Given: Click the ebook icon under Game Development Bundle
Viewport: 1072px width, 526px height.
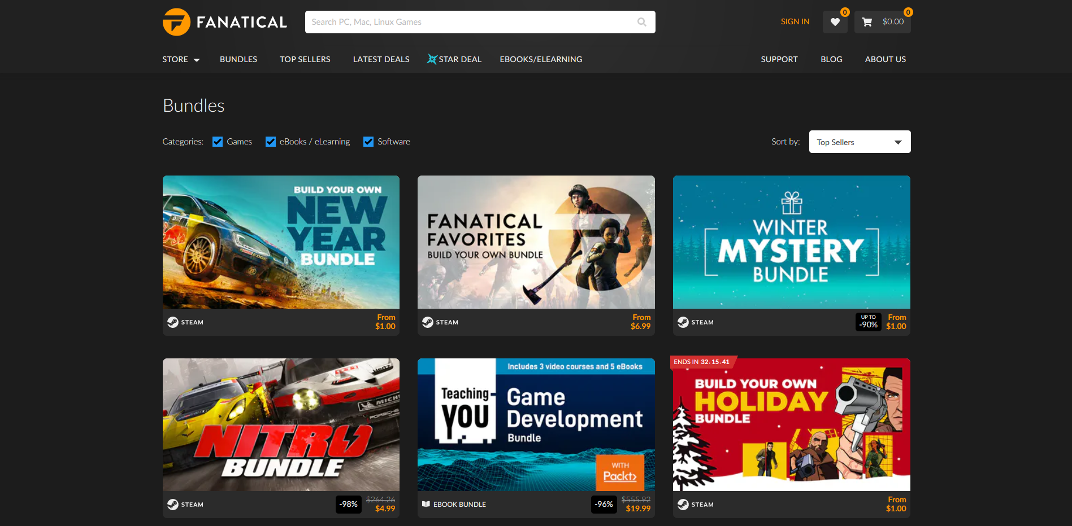Looking at the screenshot, I should [426, 504].
